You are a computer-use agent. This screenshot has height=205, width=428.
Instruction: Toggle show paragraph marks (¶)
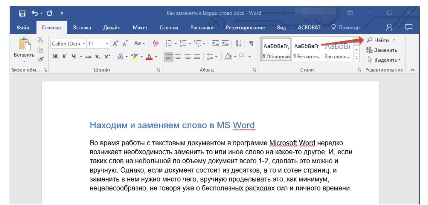tap(251, 43)
